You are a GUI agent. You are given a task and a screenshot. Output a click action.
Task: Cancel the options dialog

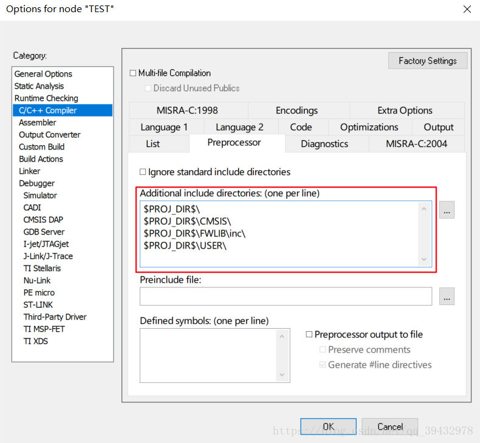coord(389,427)
